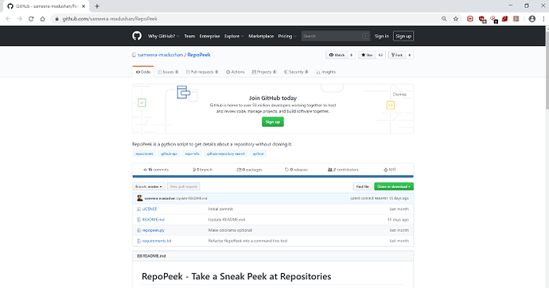Click the committer avatar thumbnail
This screenshot has width=549, height=288.
(x=140, y=198)
